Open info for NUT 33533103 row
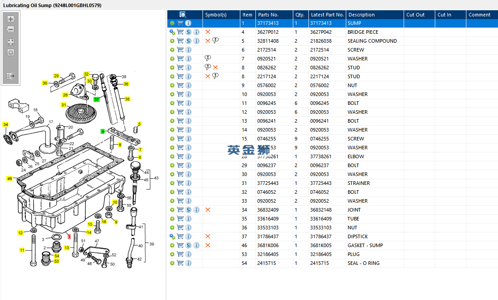The height and width of the screenshot is (300, 498). tap(188, 228)
